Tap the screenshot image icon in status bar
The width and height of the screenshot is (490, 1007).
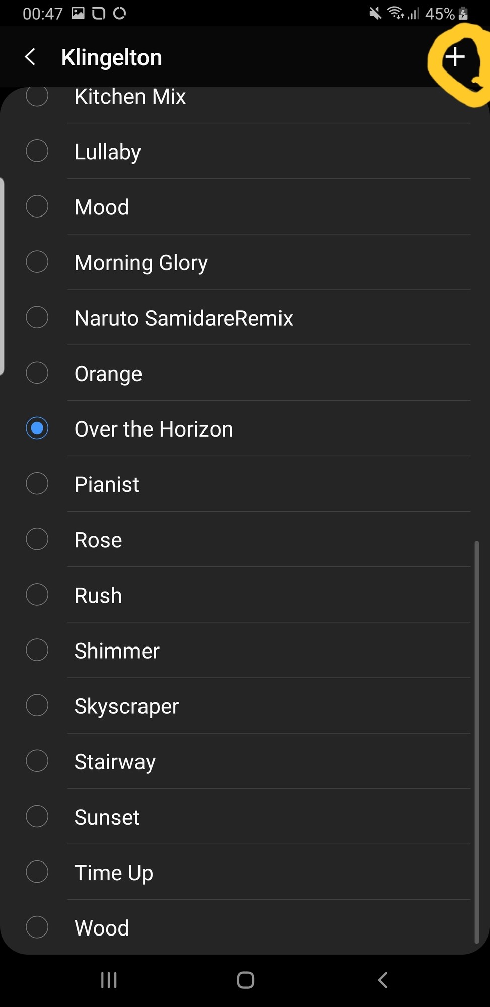(x=78, y=13)
